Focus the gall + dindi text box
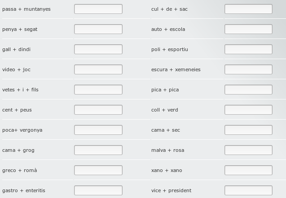The height and width of the screenshot is (198, 286). pos(98,49)
